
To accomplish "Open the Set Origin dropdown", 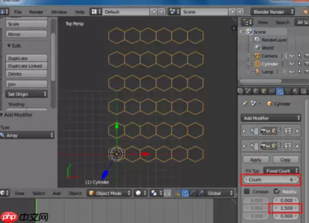I will [27, 94].
